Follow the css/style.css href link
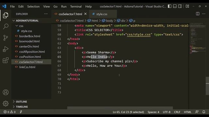Image resolution: width=209 pixels, height=117 pixels. point(138,34)
